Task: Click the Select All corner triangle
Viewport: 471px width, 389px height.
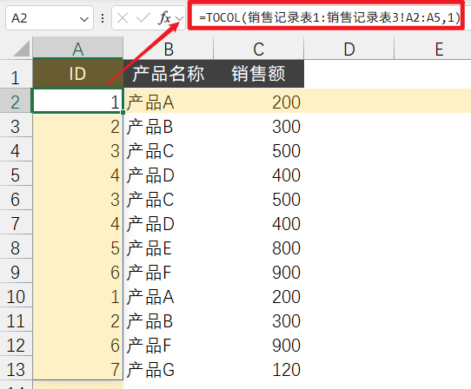Action: click(22, 49)
